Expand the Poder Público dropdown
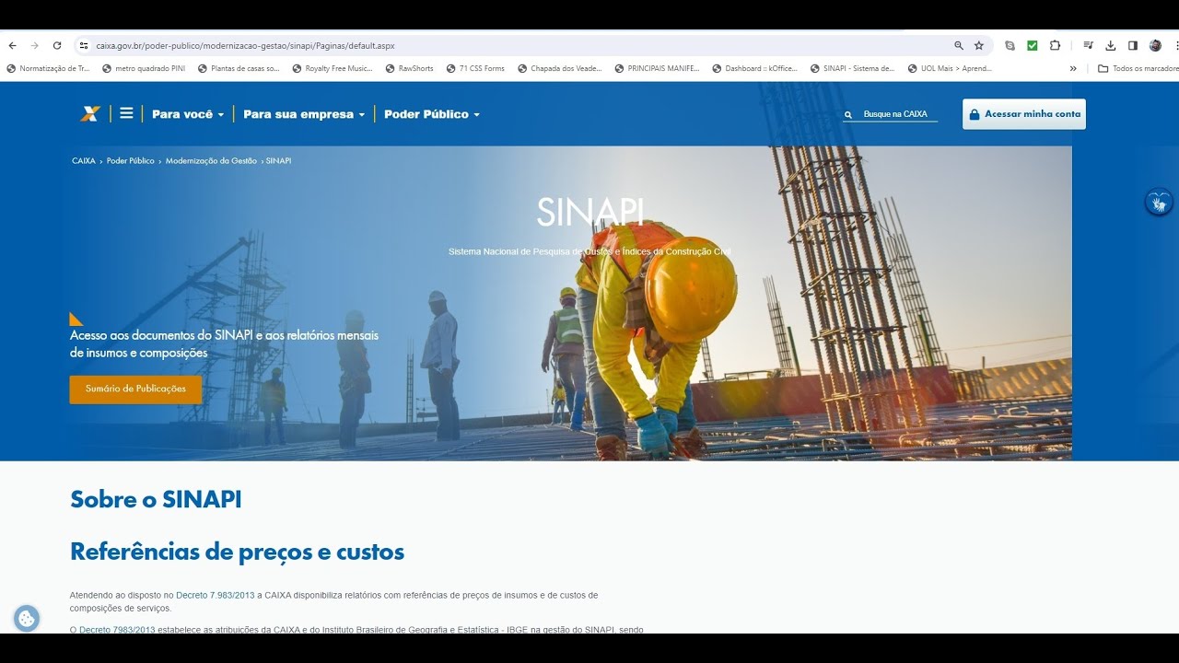1179x663 pixels. tap(432, 114)
